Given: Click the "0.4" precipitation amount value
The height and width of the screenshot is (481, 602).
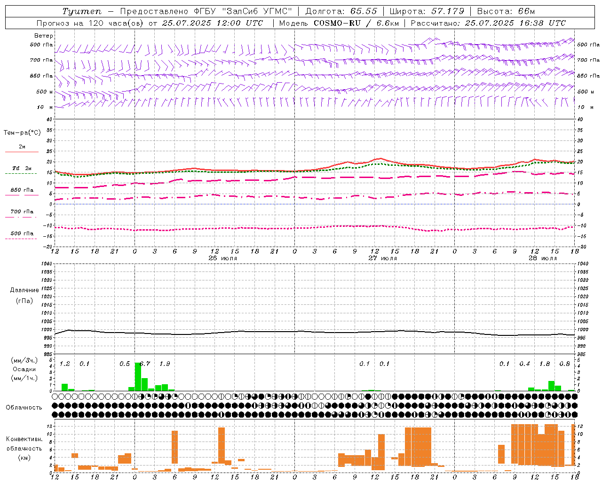Looking at the screenshot, I should pyautogui.click(x=525, y=364).
